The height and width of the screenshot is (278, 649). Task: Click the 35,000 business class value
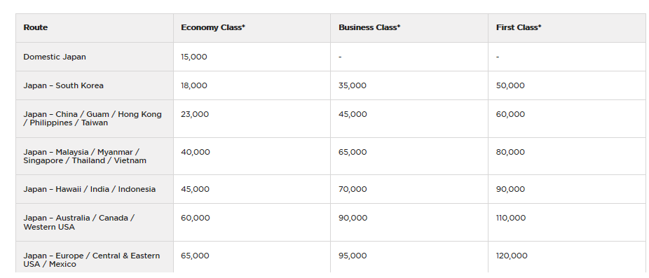pos(353,85)
